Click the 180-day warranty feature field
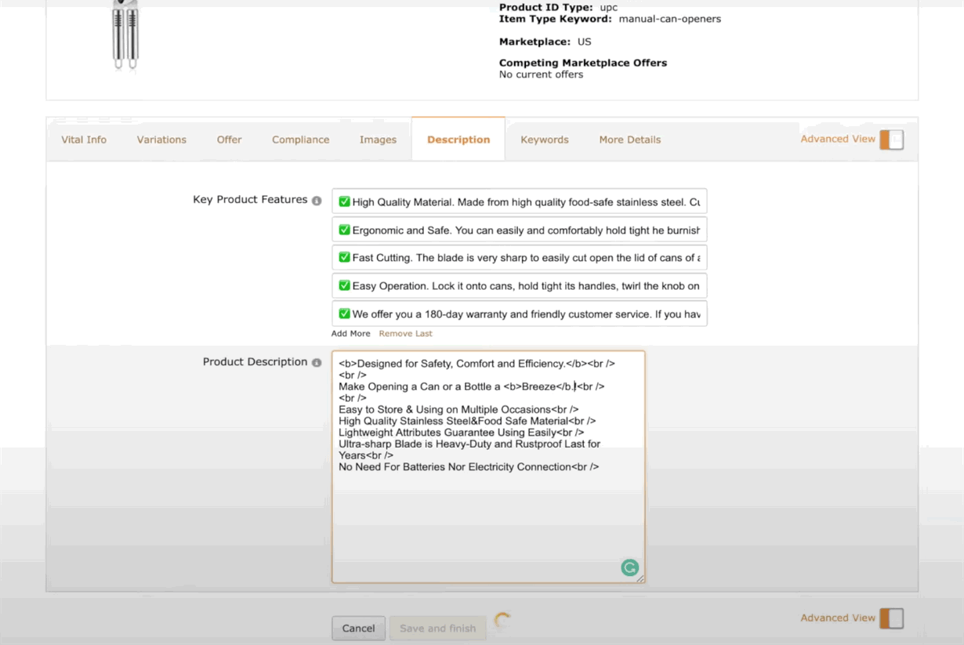Screen dimensions: 964x645 [x=519, y=313]
